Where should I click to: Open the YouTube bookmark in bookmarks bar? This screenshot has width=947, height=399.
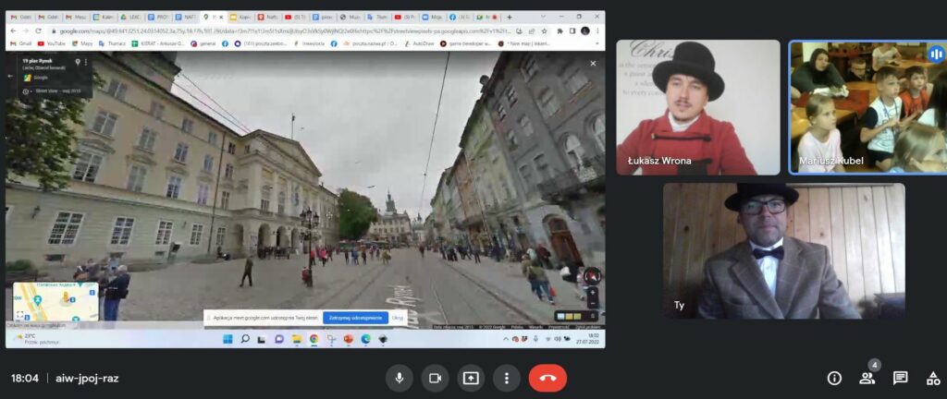[x=51, y=43]
